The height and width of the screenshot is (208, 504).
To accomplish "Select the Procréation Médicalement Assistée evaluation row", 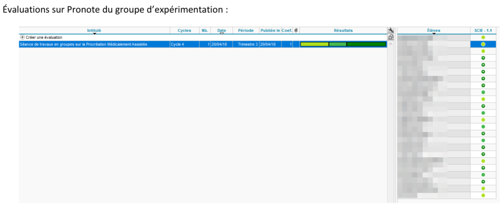I will point(203,44).
